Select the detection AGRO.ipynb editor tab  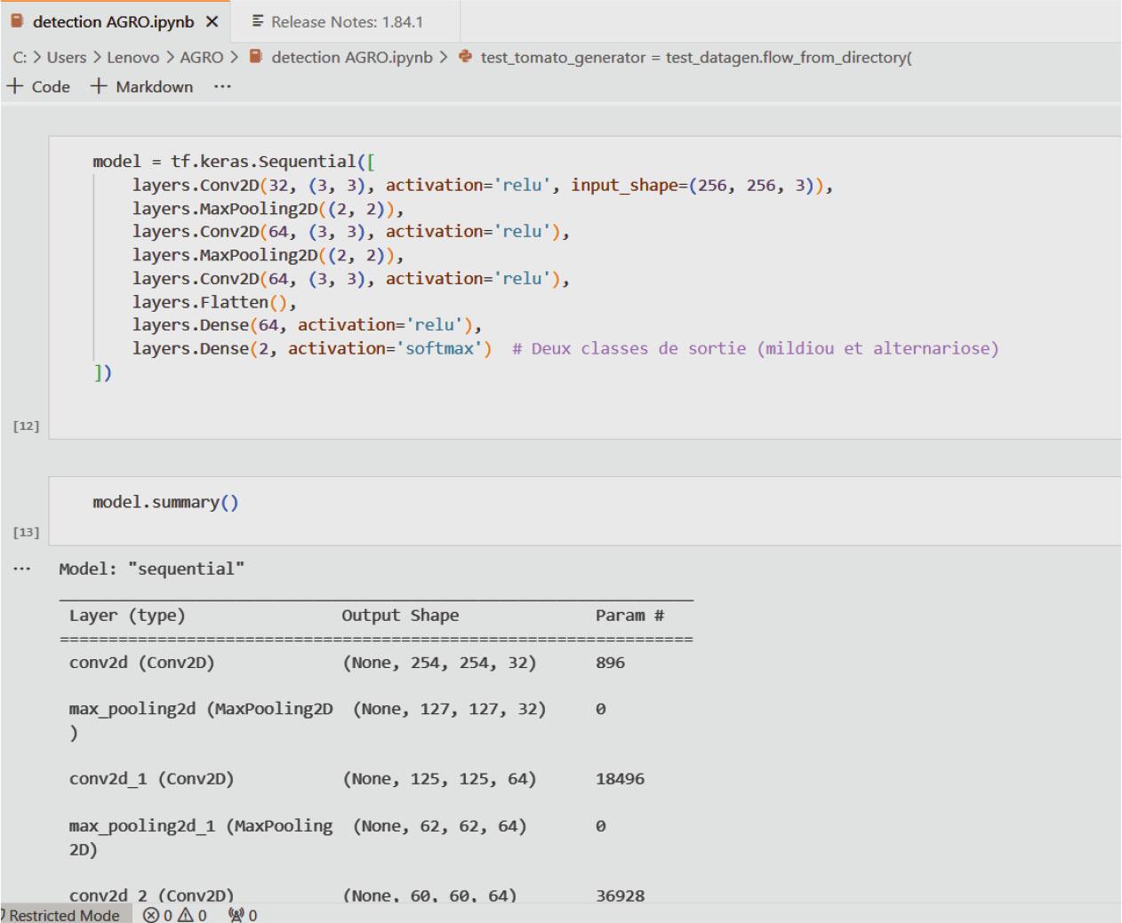pyautogui.click(x=113, y=21)
